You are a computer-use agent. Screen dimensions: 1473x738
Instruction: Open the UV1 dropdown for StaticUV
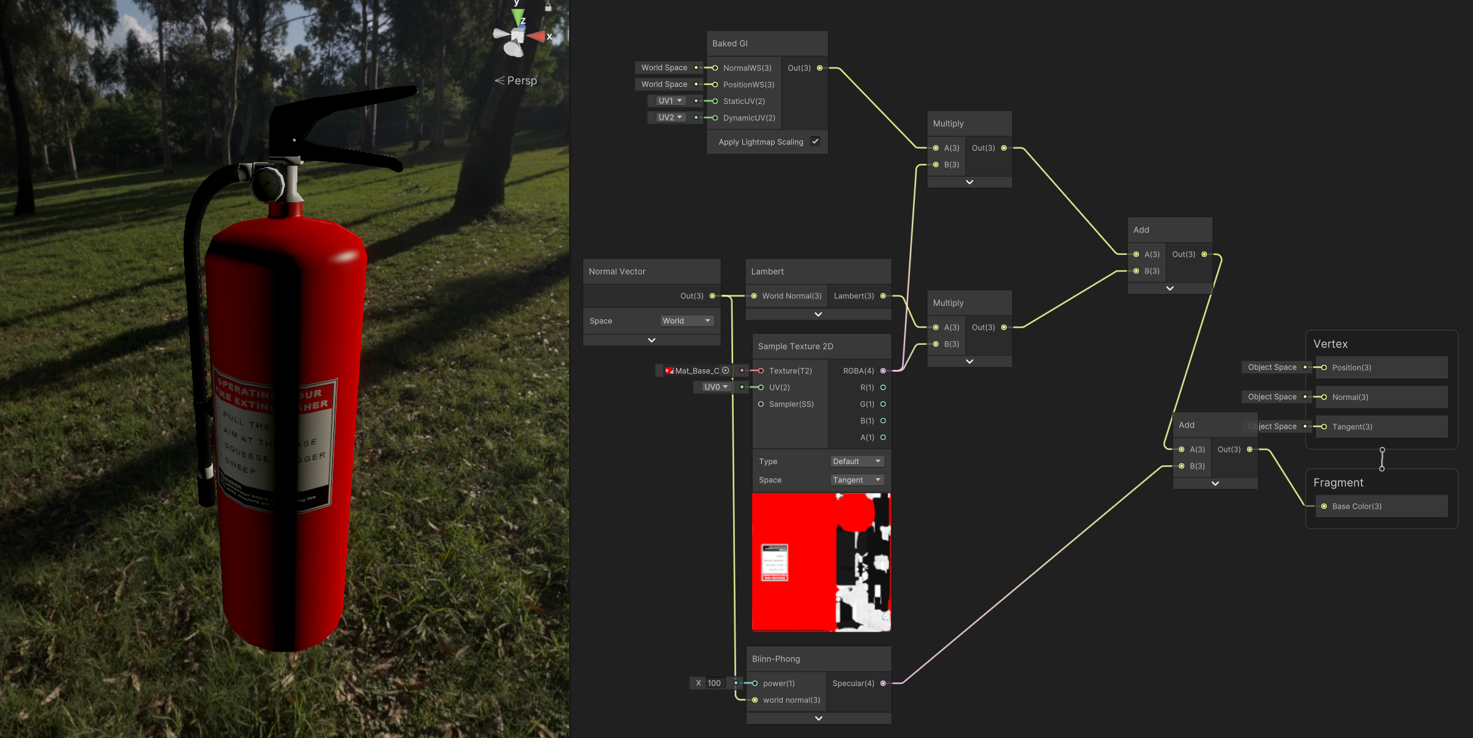pyautogui.click(x=670, y=101)
